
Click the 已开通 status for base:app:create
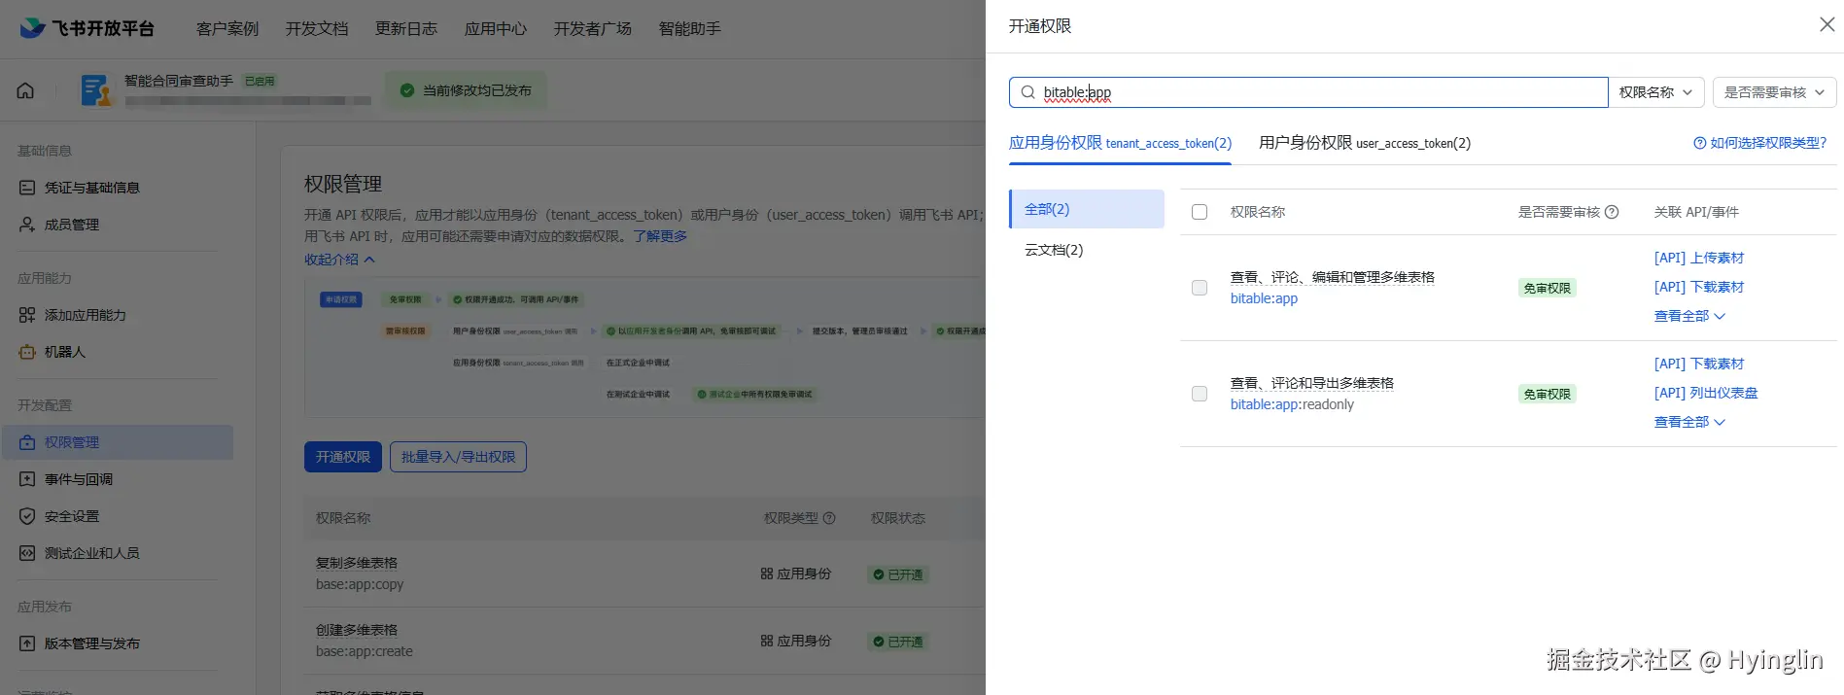pyautogui.click(x=898, y=642)
